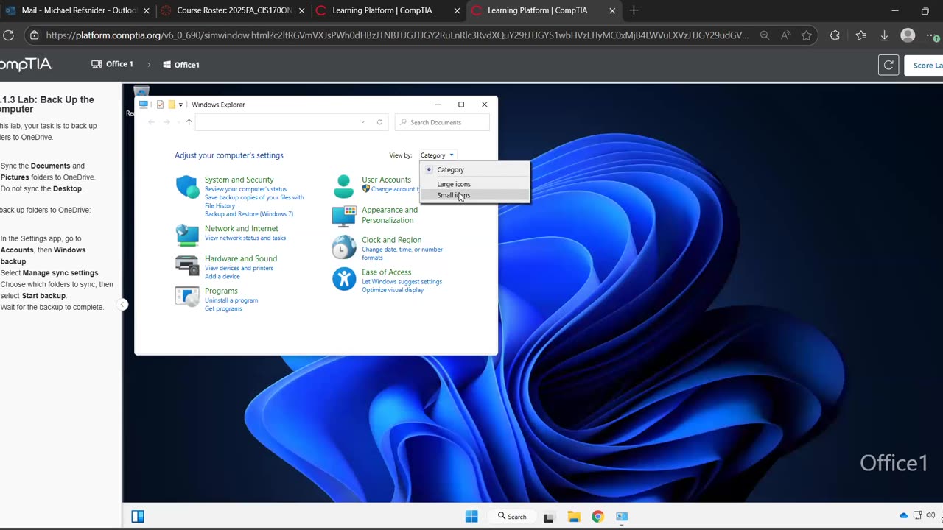Viewport: 943px width, 530px height.
Task: Click the title bar new folder icon
Action: 172,105
